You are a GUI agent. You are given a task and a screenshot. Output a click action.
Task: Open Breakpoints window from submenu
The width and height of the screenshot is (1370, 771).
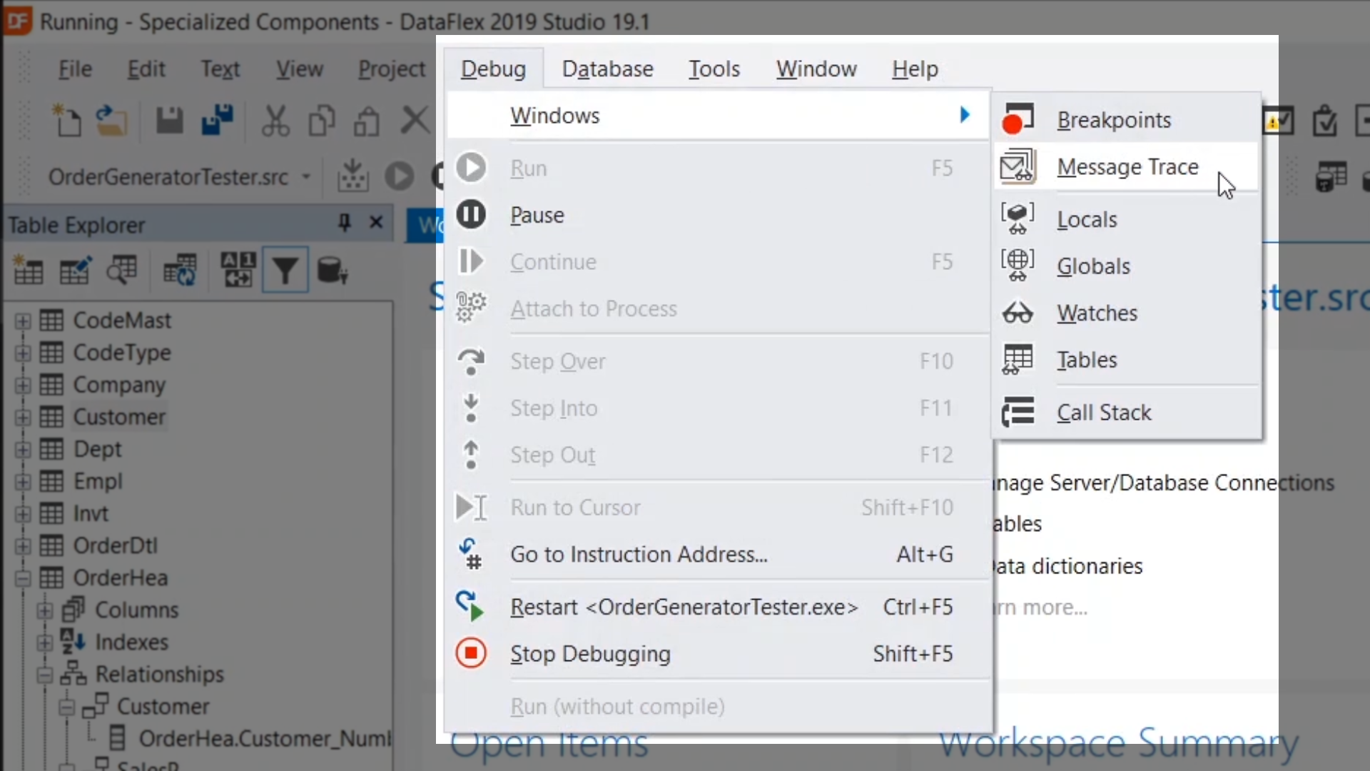coord(1113,120)
